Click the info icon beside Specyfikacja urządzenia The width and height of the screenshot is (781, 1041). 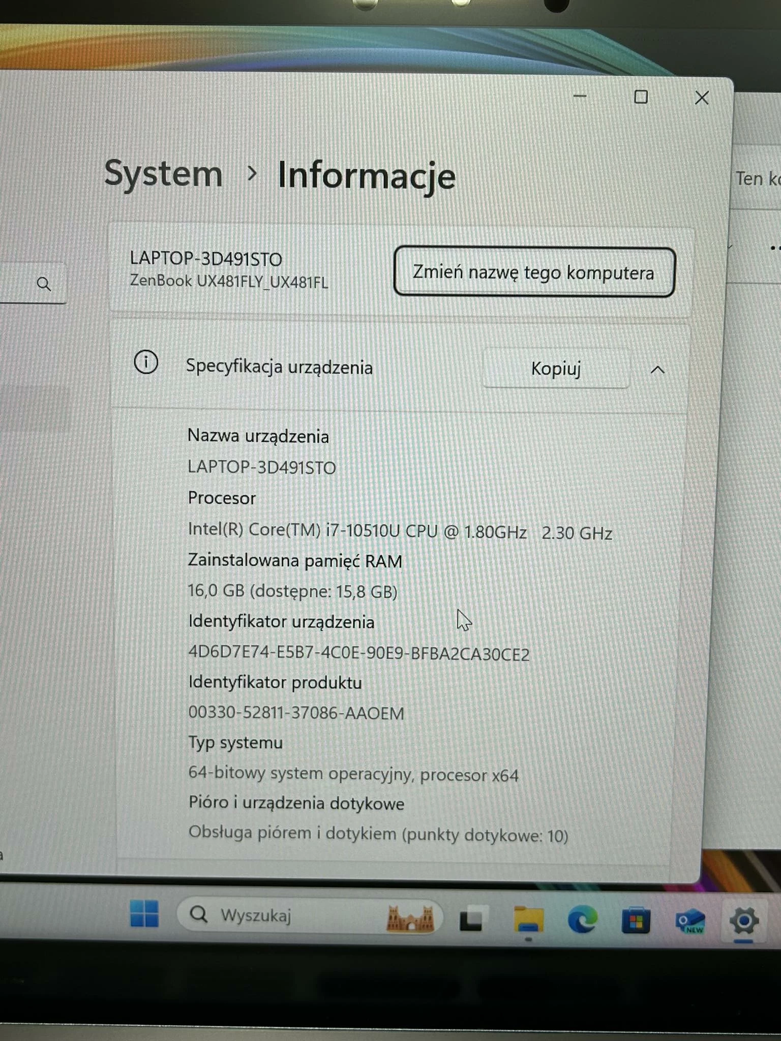146,363
